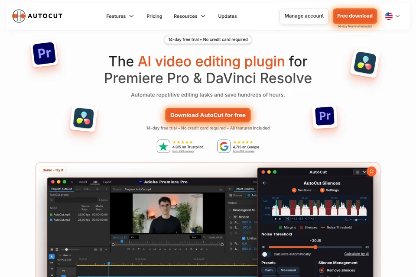Switch the project panel to list view
This screenshot has width=416, height=277.
(x=52, y=249)
